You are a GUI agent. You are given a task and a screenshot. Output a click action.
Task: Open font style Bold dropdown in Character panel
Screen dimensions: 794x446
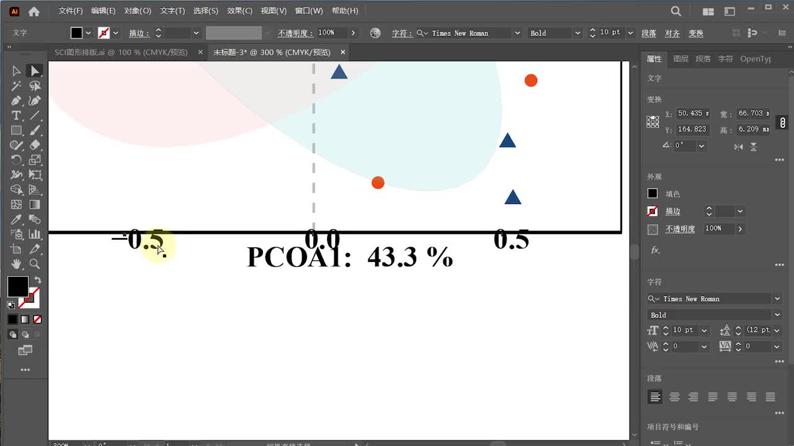click(x=777, y=315)
